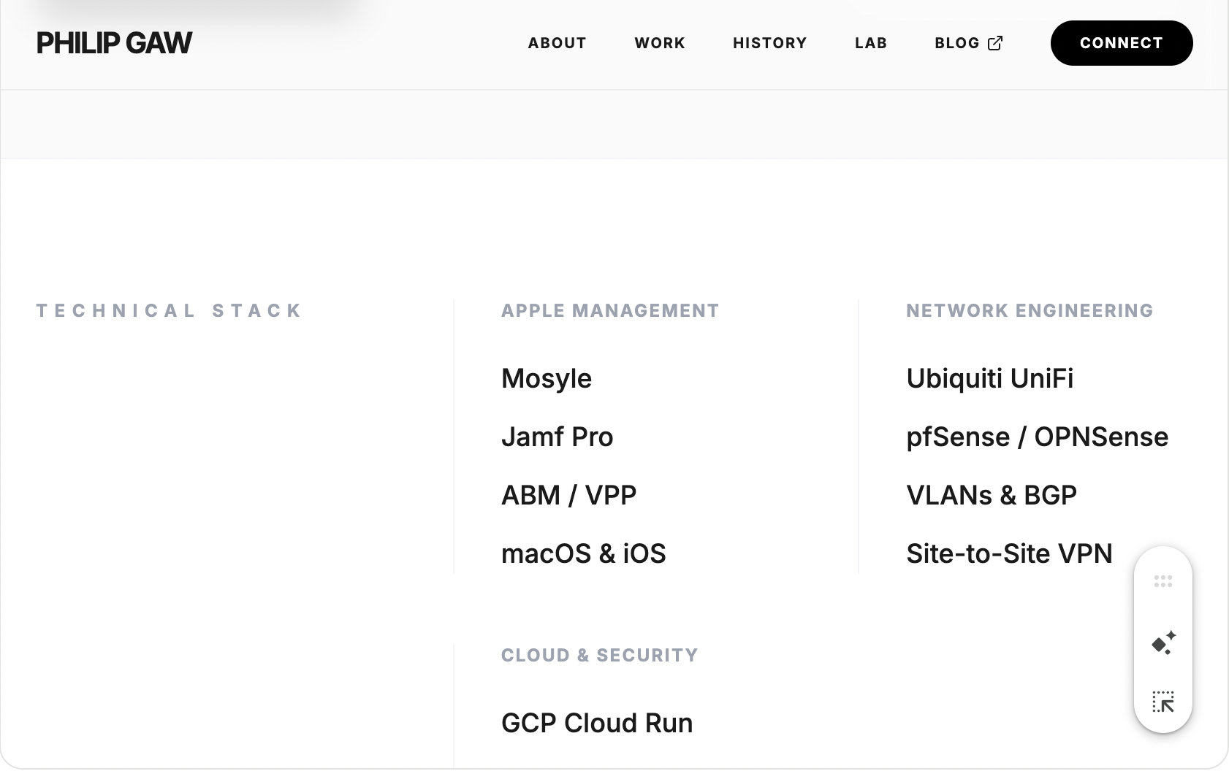1229x771 pixels.
Task: Go to the Work section
Action: tap(659, 43)
